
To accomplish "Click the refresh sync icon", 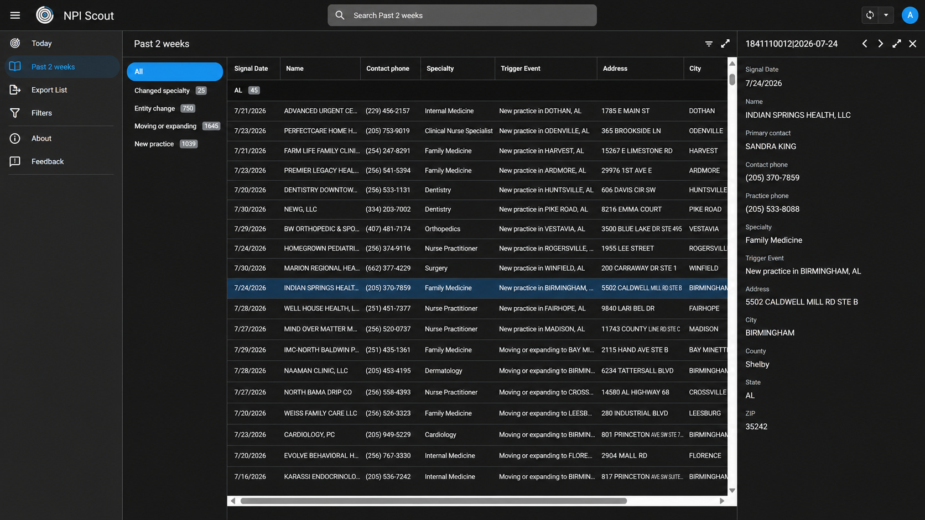I will point(870,15).
